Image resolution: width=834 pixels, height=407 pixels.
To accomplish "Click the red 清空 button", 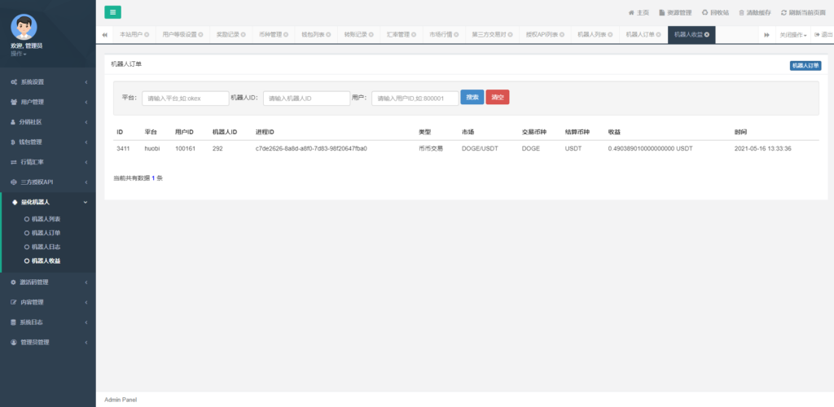I will tap(498, 97).
